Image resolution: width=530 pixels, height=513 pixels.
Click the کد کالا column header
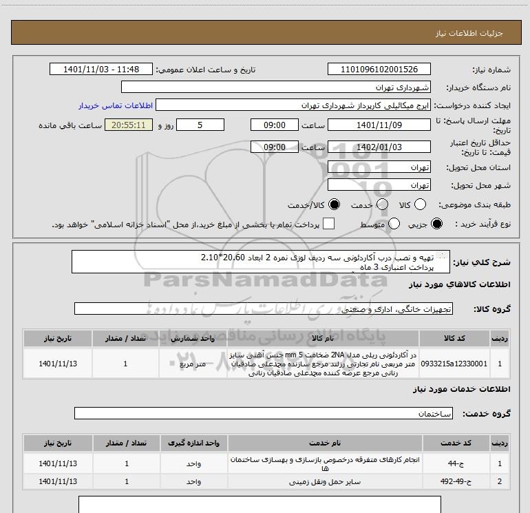point(454,338)
